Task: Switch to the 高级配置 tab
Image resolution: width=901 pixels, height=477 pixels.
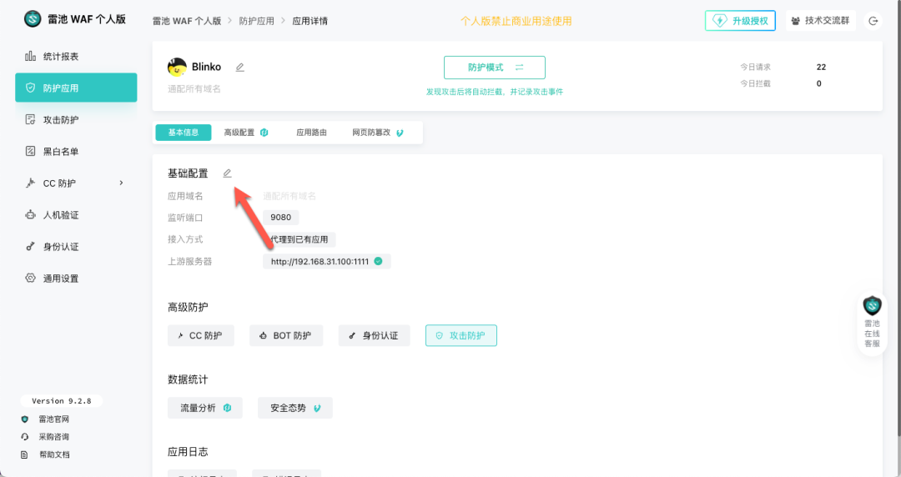Action: 246,133
